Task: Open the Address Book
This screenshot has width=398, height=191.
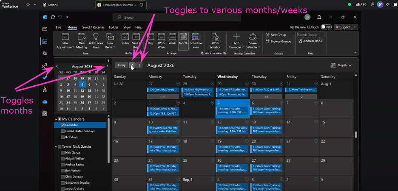Action: tap(310, 41)
